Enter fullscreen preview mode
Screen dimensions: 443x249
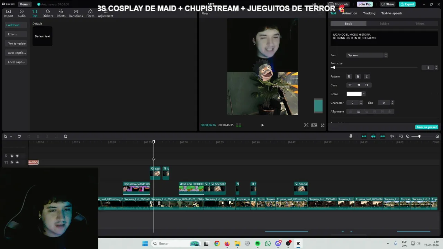(323, 125)
